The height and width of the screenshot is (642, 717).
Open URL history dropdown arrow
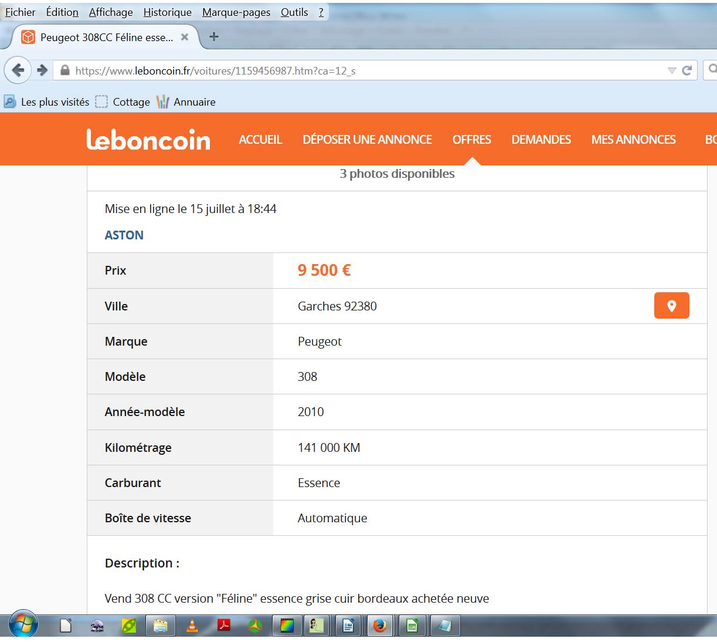(x=672, y=70)
